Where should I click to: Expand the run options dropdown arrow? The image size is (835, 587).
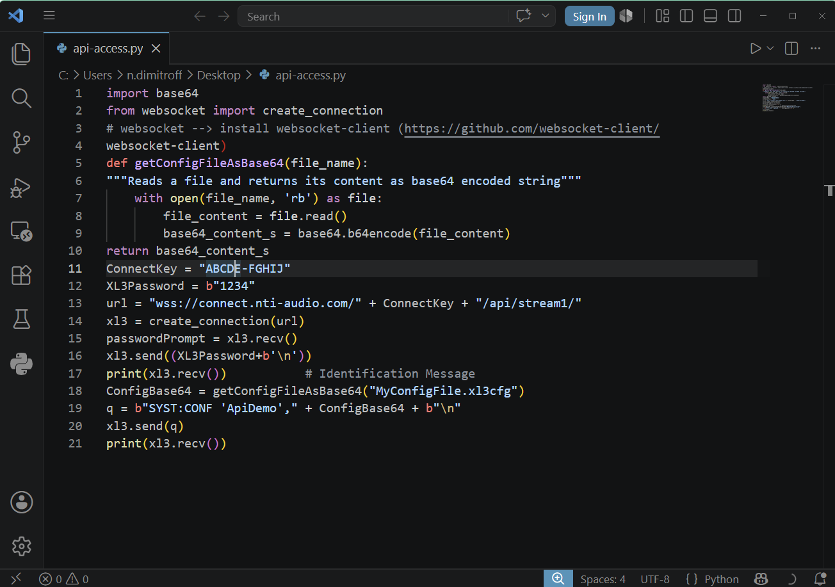coord(770,48)
